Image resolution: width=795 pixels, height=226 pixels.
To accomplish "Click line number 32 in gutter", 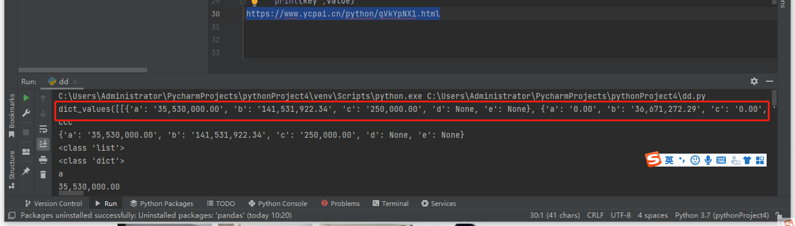I will point(215,40).
